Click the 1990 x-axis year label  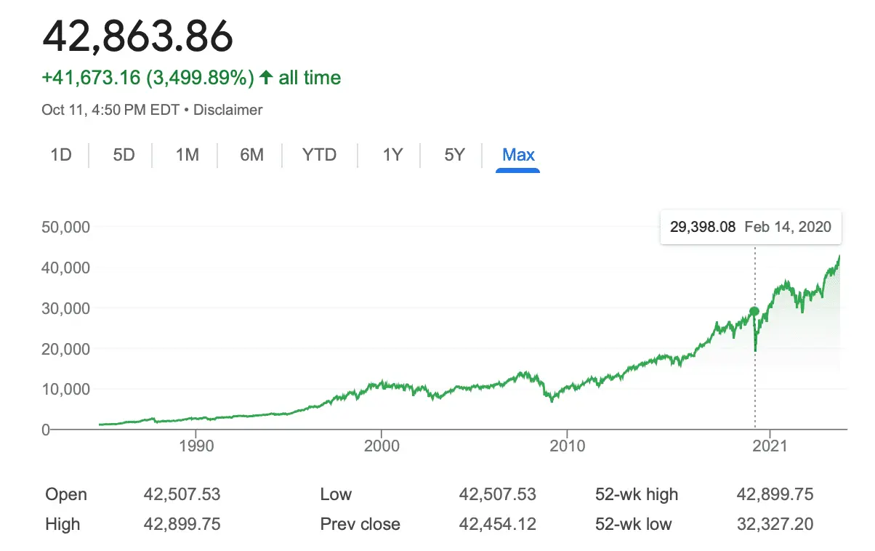click(x=196, y=446)
